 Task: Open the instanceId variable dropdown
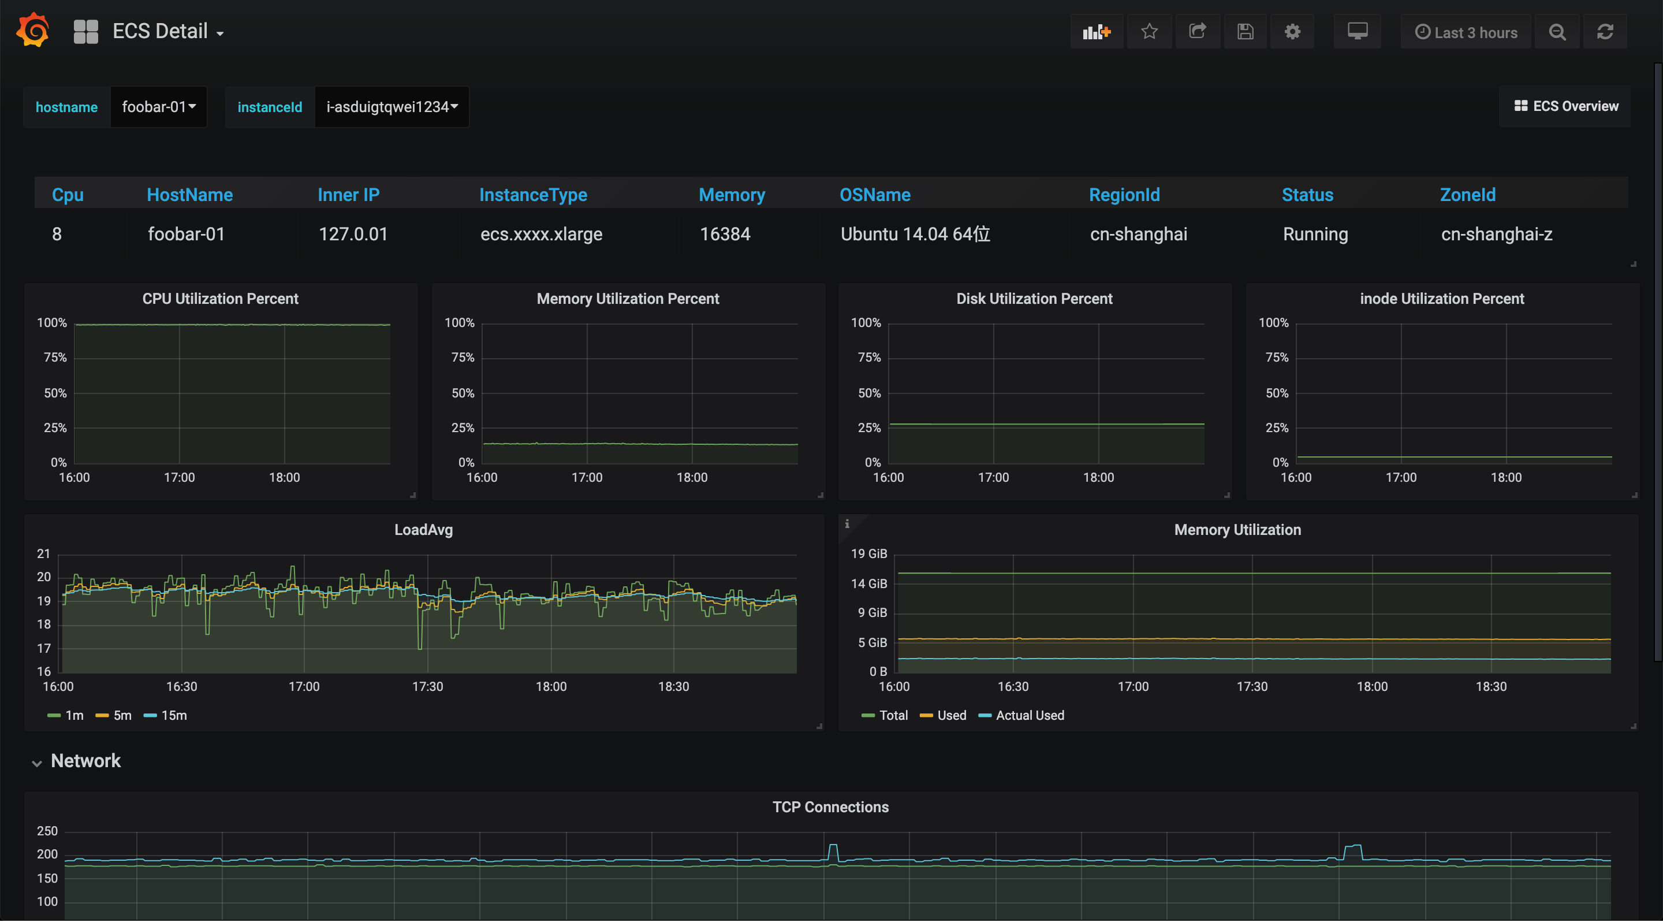tap(391, 107)
